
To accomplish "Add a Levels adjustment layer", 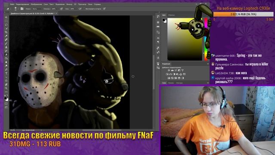I will tap(172, 70).
